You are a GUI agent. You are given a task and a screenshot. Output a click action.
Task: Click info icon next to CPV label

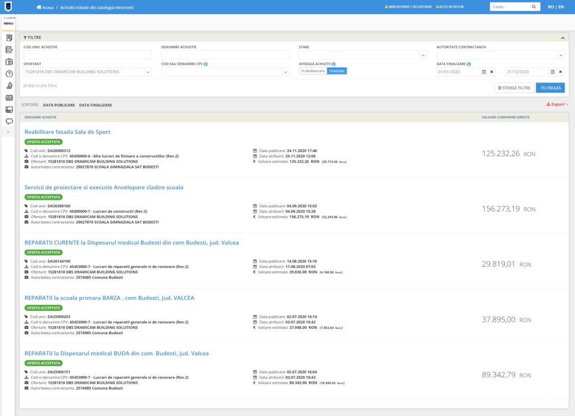tap(206, 64)
